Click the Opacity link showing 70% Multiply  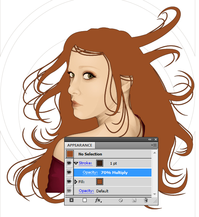tap(90, 172)
